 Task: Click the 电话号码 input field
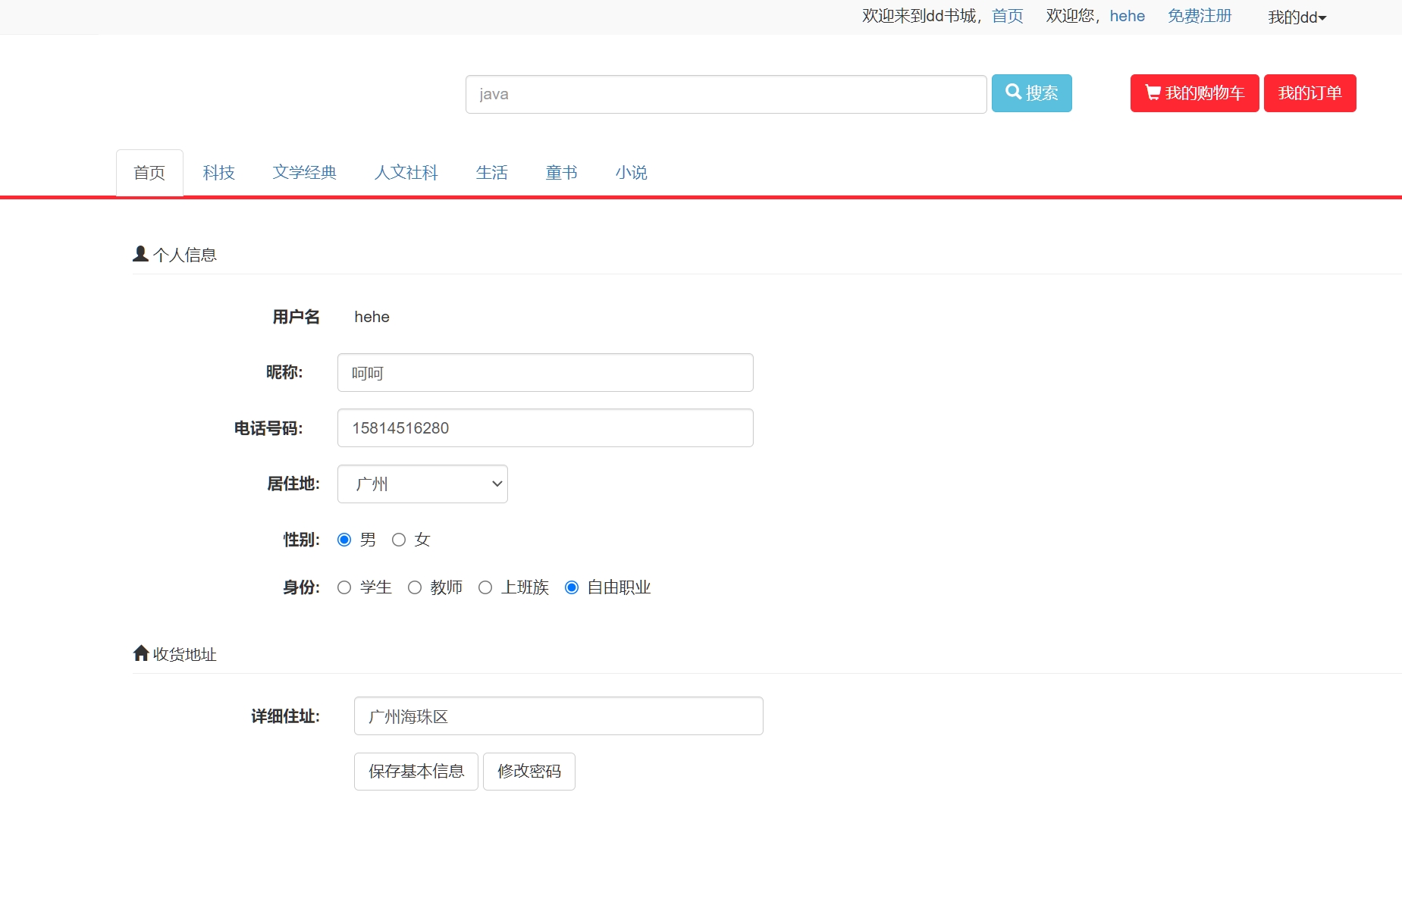tap(545, 428)
